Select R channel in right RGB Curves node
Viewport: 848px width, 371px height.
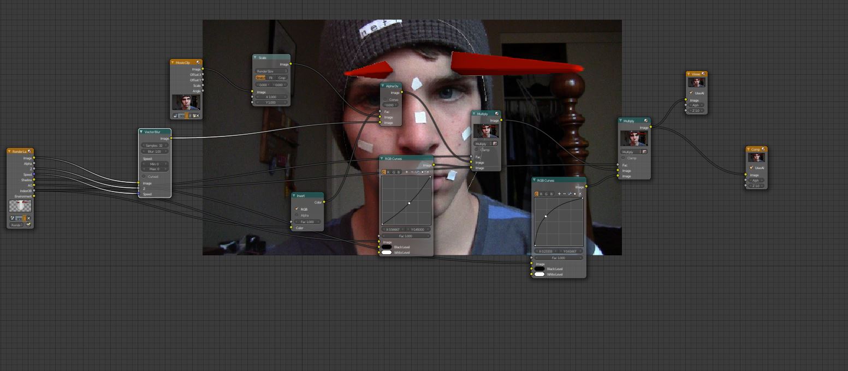(x=541, y=194)
